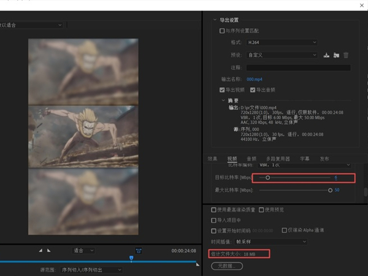Enable 与序列设置匹配 checkbox
368x276 pixels.
(x=222, y=30)
